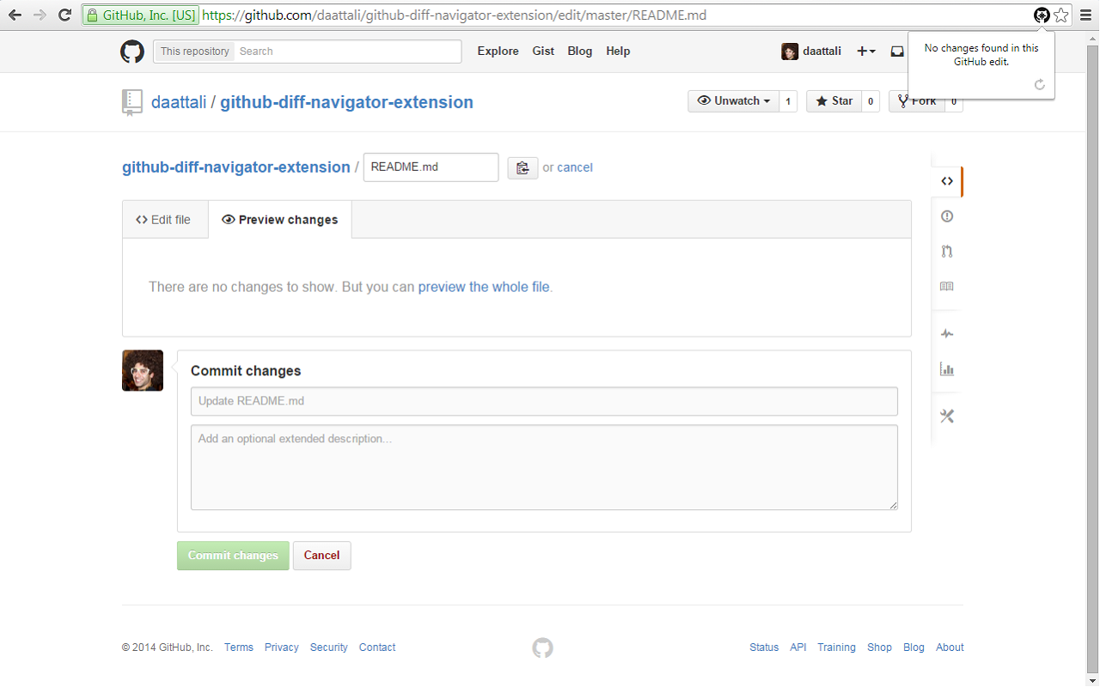Screen dimensions: 1100x687
Task: Click the browser forward arrow
Action: pos(40,15)
